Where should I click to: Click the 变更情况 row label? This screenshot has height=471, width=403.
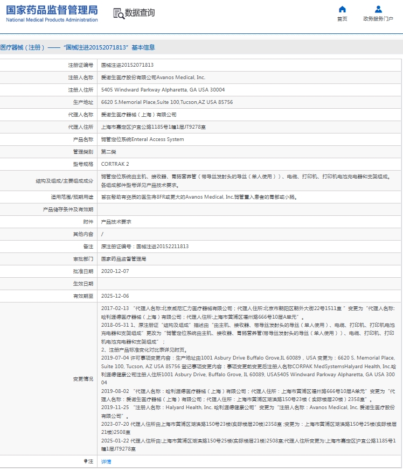(x=83, y=379)
